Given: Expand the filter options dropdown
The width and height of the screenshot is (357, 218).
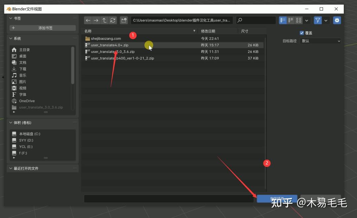Looking at the screenshot, I should click(x=326, y=20).
